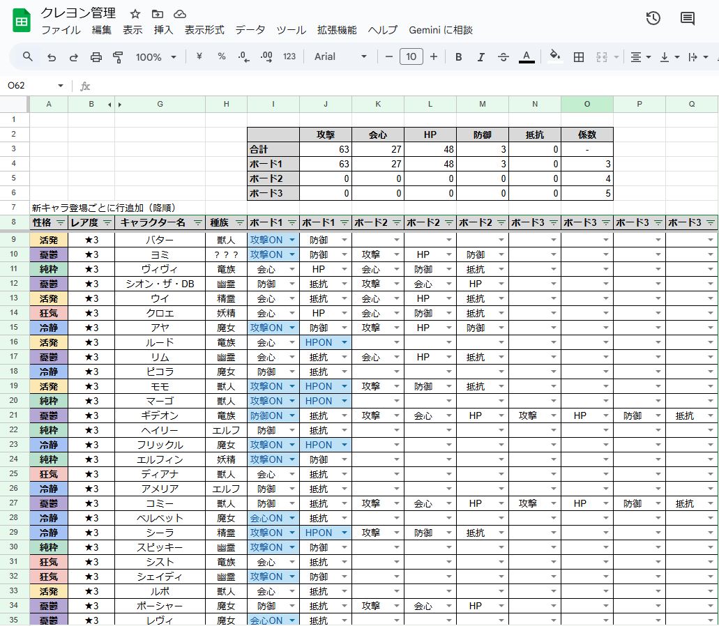Open filter dropdown on 性格 column header
This screenshot has width=719, height=626.
[61, 223]
